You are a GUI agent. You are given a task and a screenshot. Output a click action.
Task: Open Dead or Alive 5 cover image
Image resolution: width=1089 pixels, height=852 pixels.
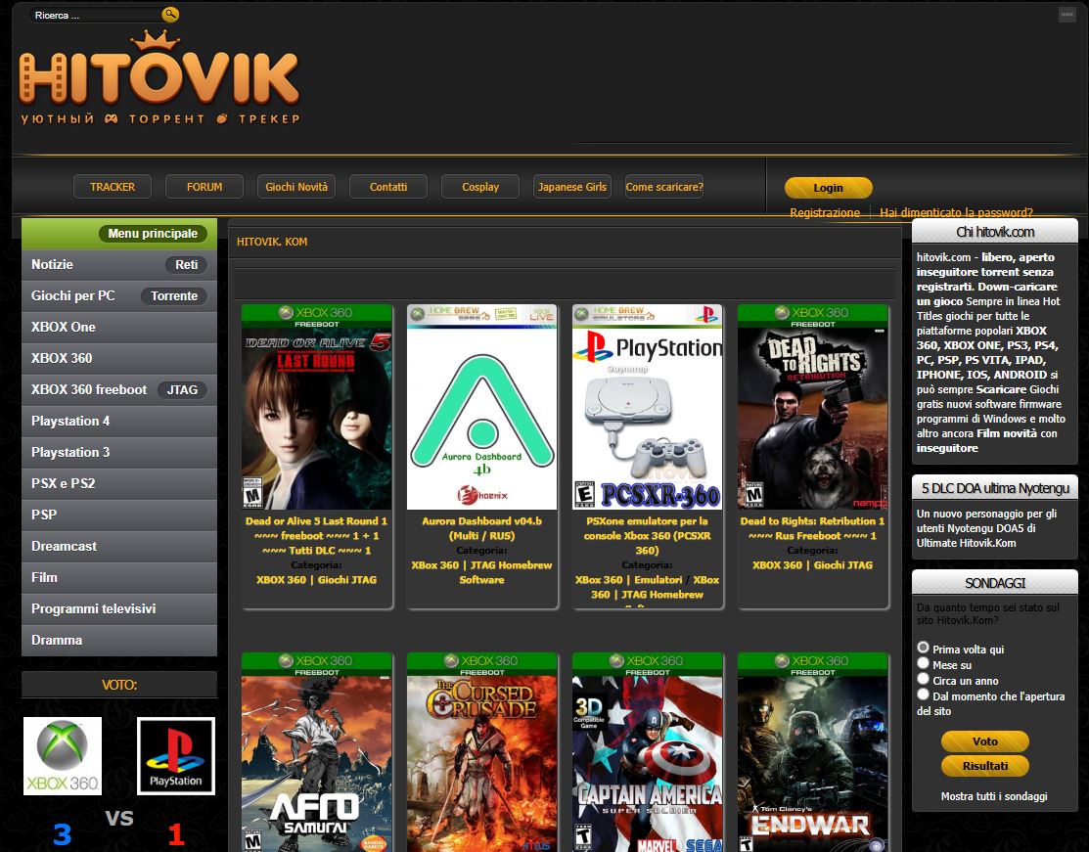click(317, 407)
